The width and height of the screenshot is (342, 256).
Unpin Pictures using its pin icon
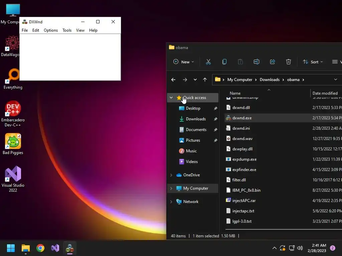coord(215,140)
